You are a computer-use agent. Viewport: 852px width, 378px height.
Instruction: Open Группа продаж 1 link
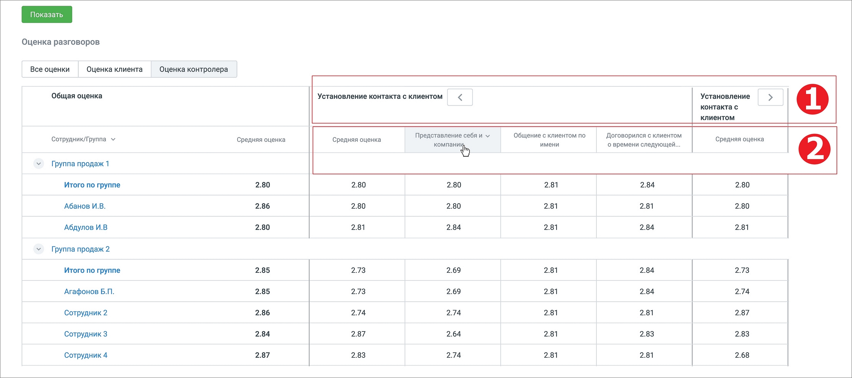80,164
